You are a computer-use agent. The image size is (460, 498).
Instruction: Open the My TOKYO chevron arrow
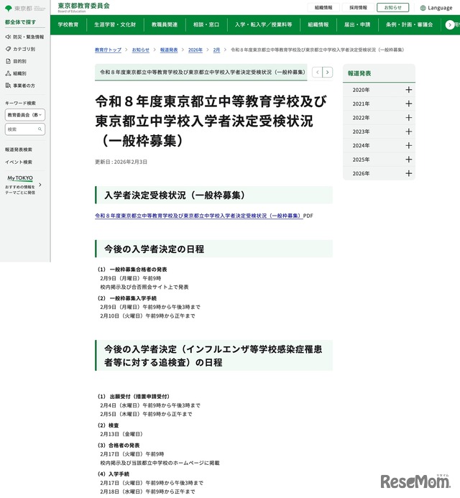coord(40,185)
